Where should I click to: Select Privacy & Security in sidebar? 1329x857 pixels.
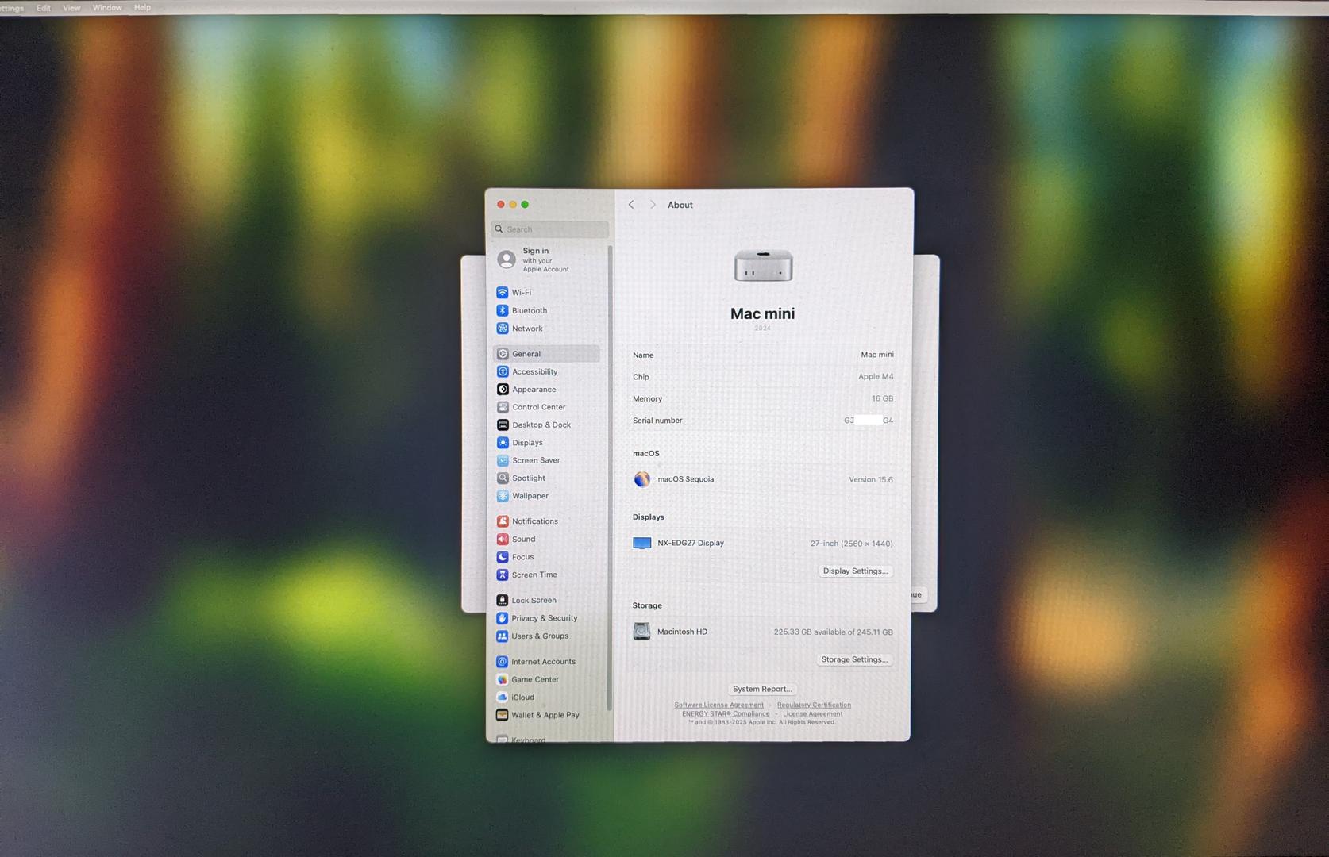tap(543, 618)
